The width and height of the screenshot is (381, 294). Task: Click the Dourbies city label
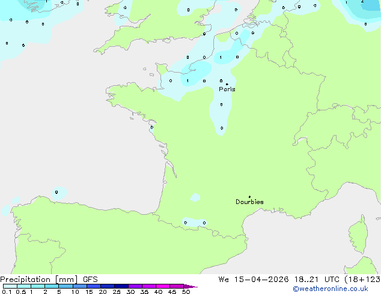coord(249,202)
